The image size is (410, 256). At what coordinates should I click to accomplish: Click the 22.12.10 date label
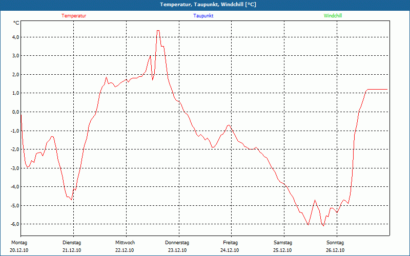(125, 250)
